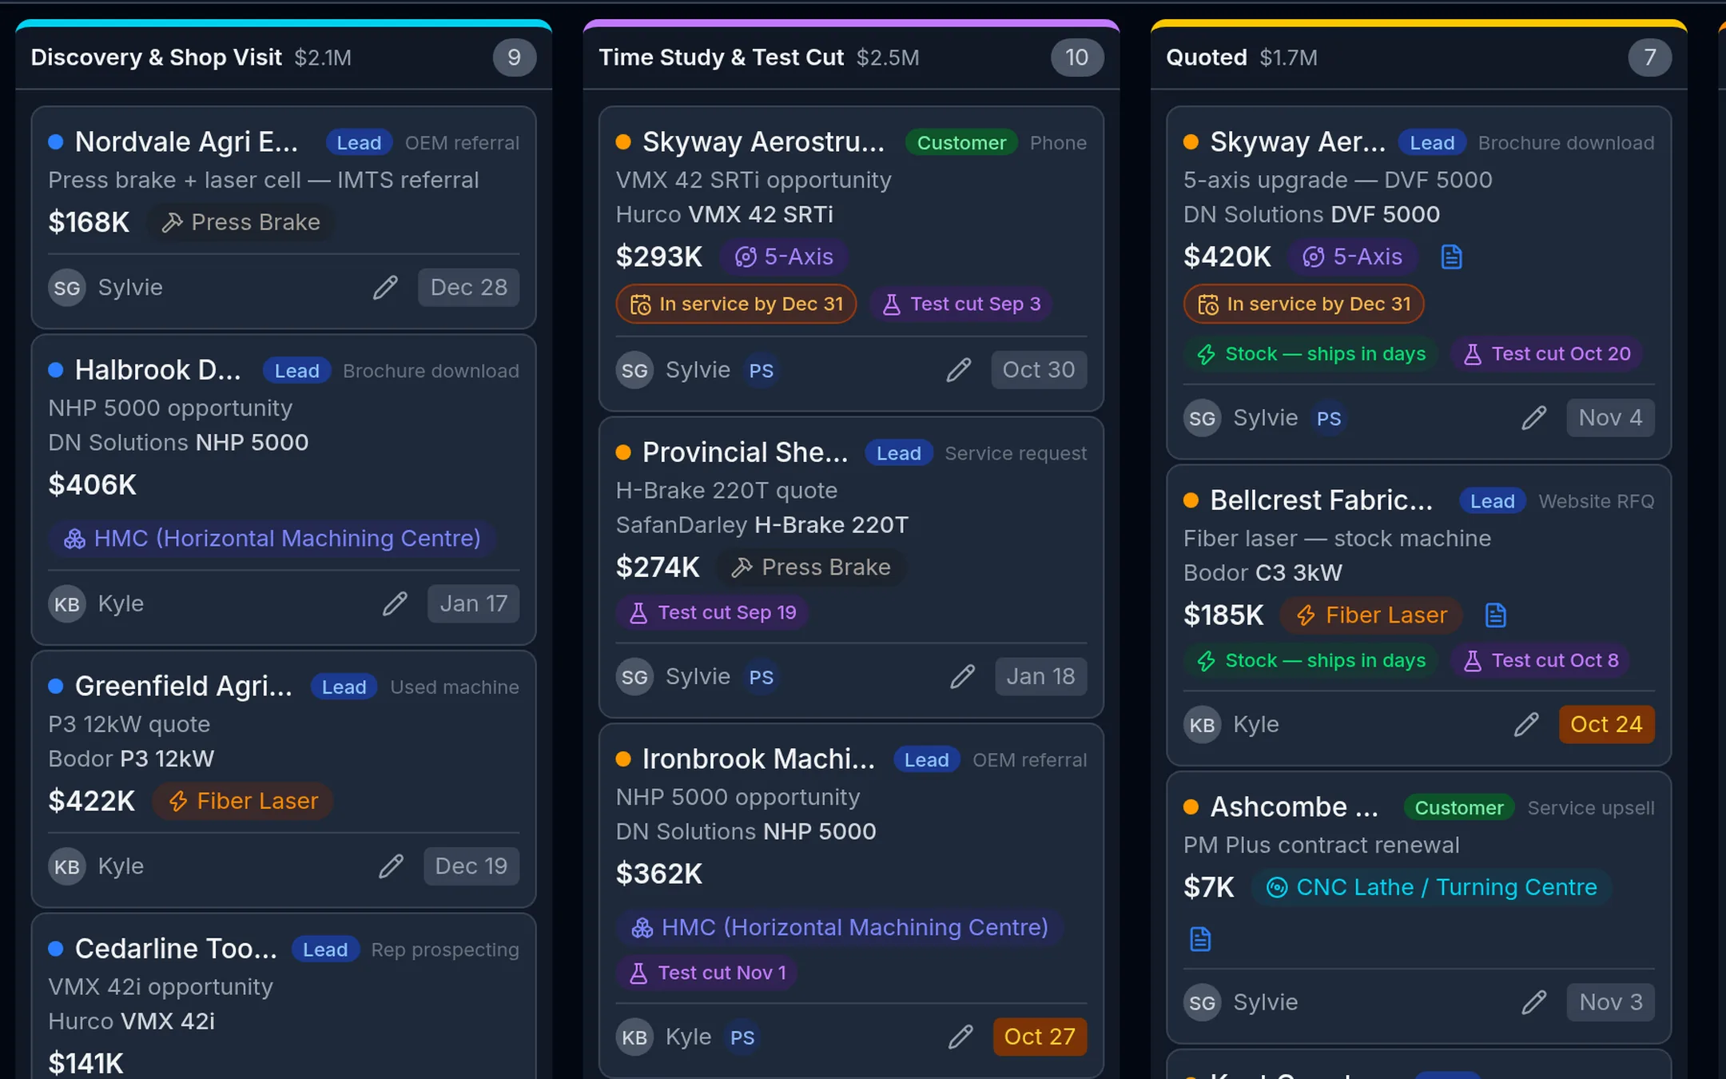This screenshot has width=1726, height=1079.
Task: Open the document icon on Ashcombe card
Action: coord(1200,938)
